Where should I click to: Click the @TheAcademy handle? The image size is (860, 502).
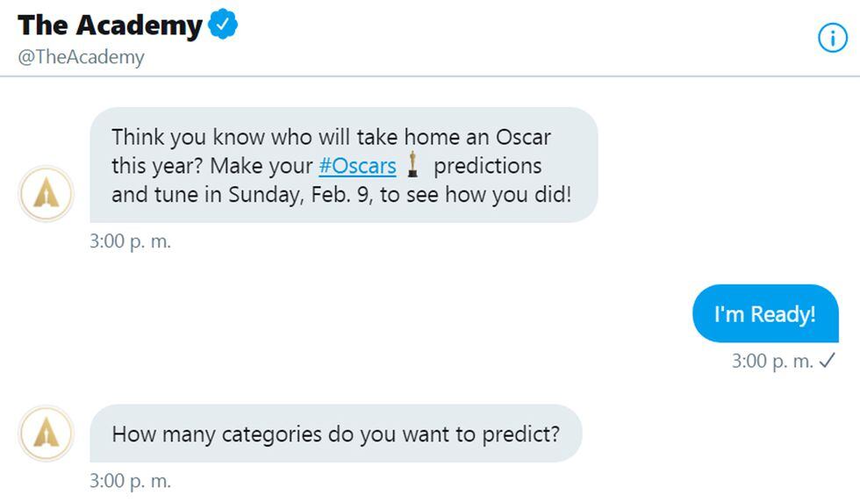coord(81,57)
